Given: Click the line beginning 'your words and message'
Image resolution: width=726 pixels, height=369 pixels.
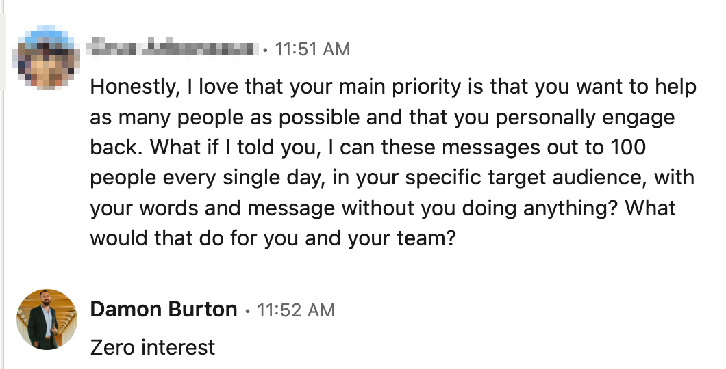Looking at the screenshot, I should click(383, 208).
